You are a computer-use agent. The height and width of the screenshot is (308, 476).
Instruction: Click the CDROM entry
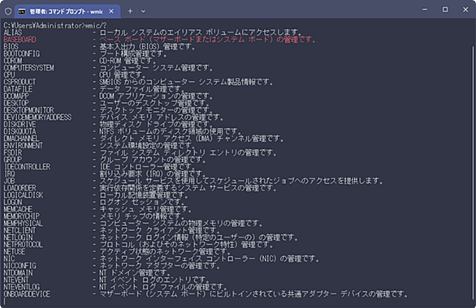click(x=13, y=61)
